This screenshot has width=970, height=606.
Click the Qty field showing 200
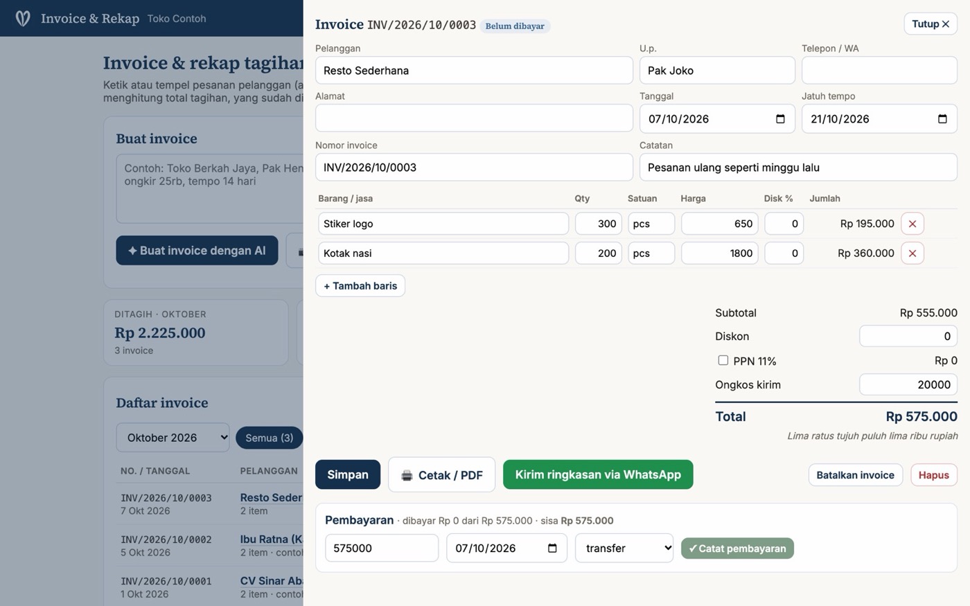pyautogui.click(x=599, y=253)
